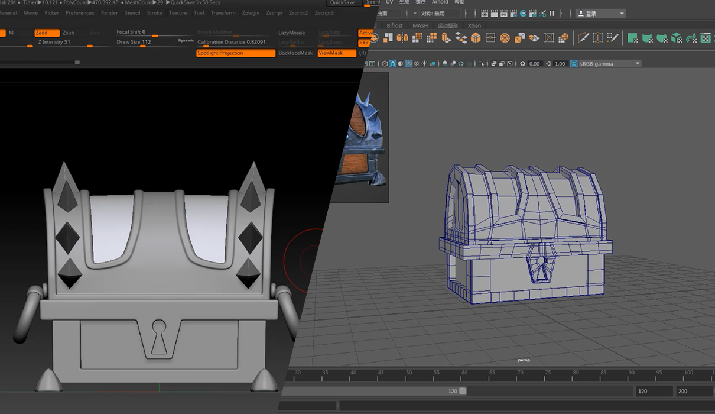Image resolution: width=715 pixels, height=414 pixels.
Task: Open render view clapperboard with eye icon
Action: (x=485, y=13)
